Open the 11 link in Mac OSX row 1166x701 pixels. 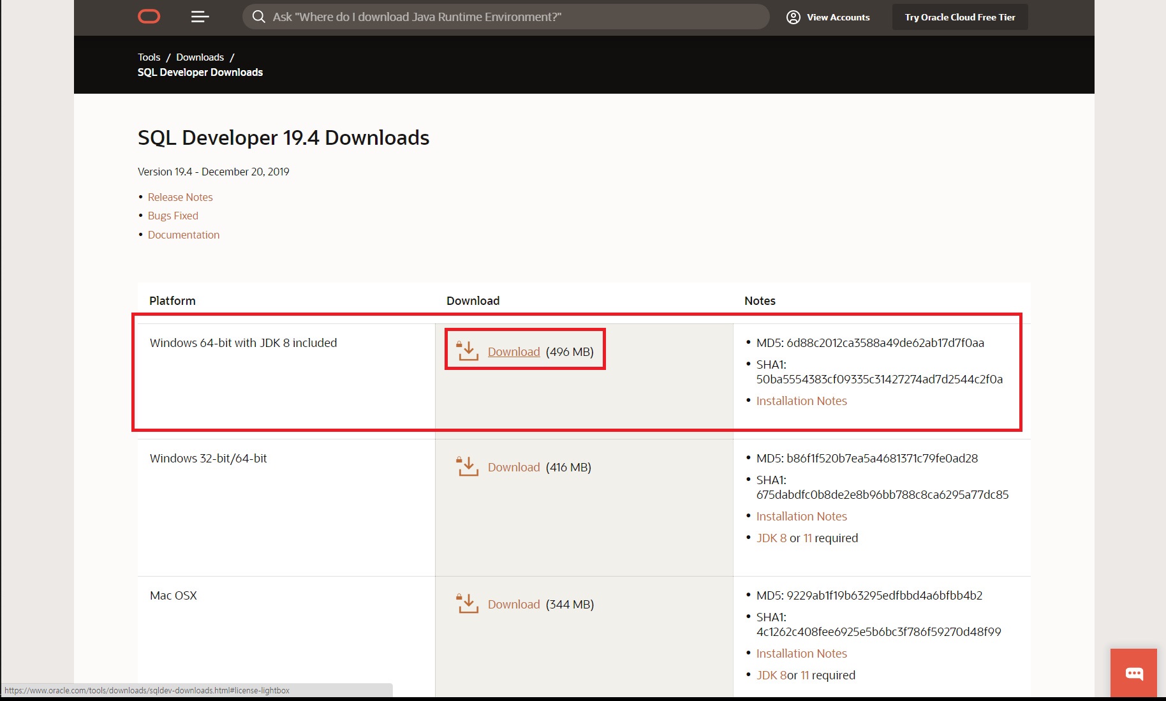tap(805, 675)
